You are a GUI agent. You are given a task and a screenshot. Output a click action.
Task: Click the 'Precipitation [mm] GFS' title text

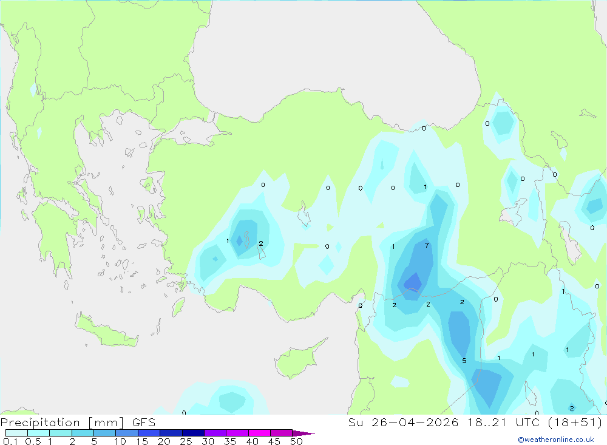pos(78,423)
